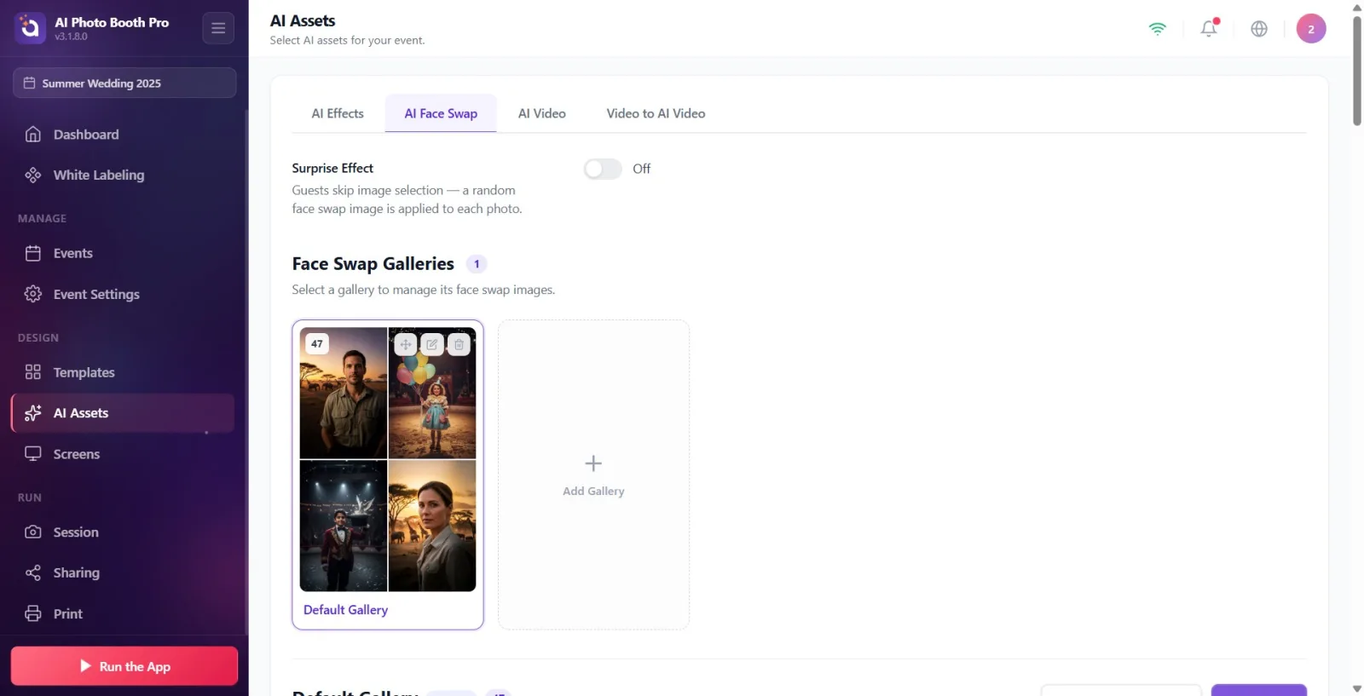Click the 47 image count badge
The width and height of the screenshot is (1364, 696).
point(317,344)
